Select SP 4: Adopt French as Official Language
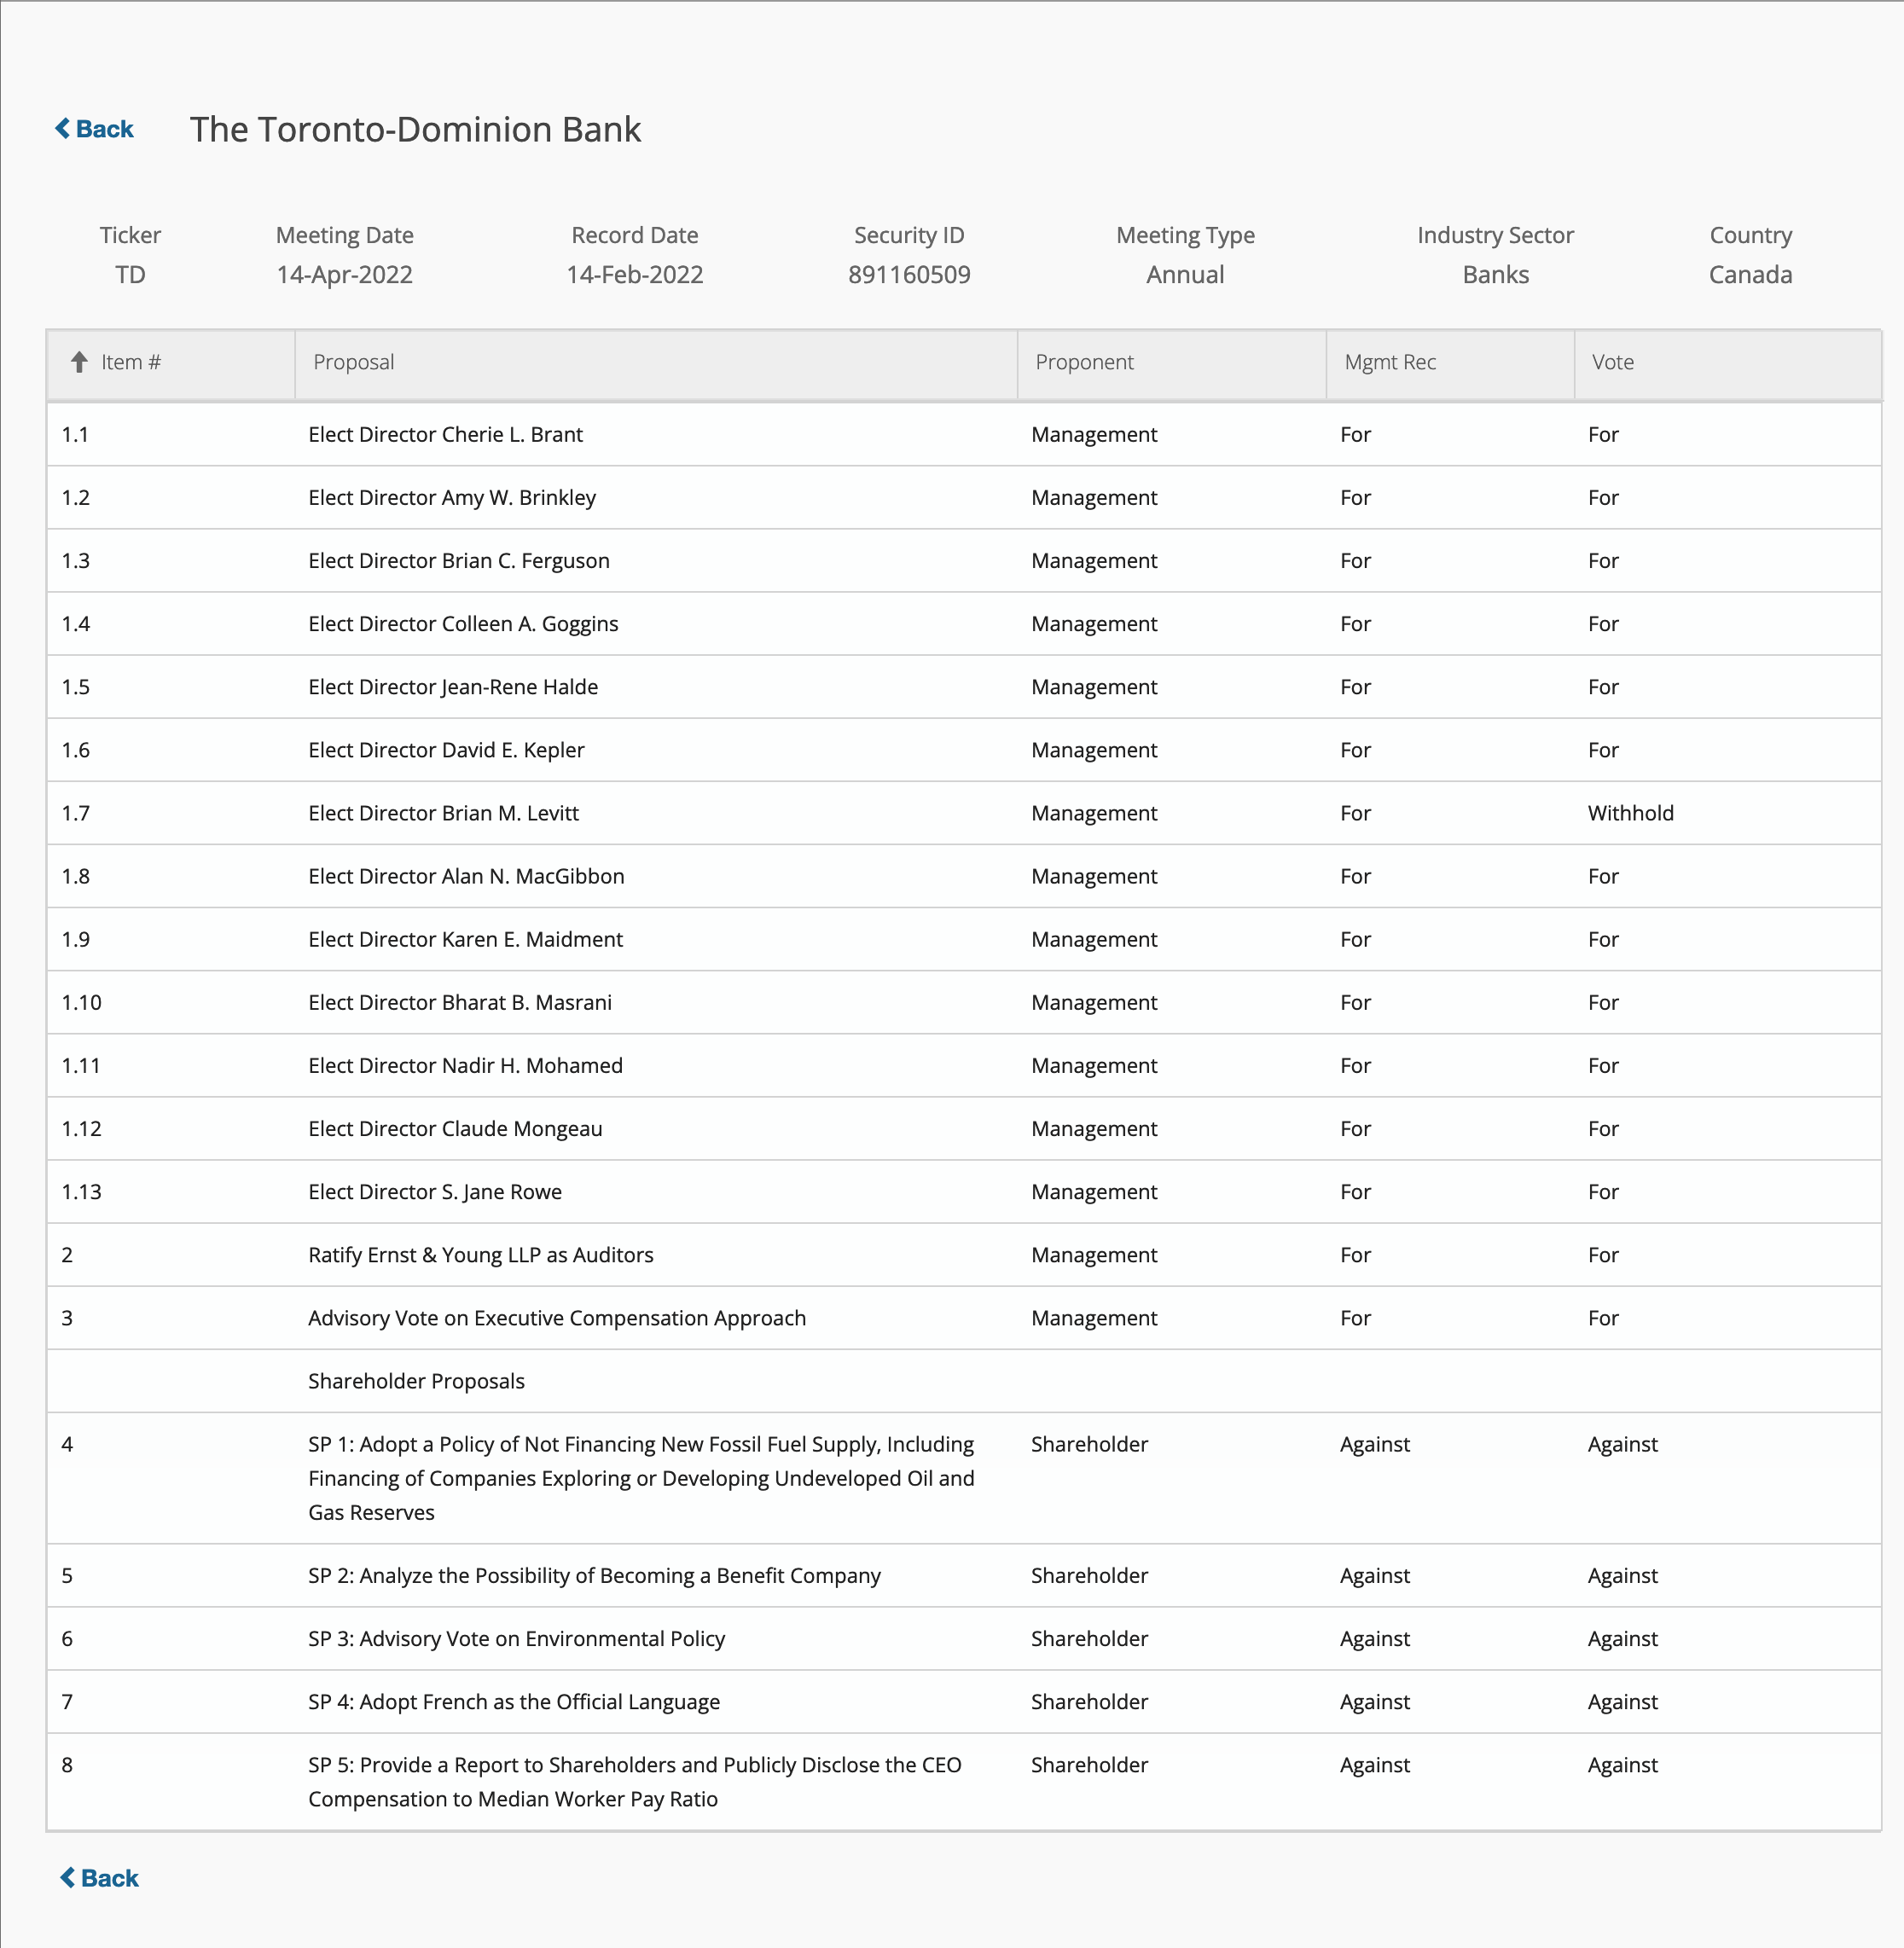The height and width of the screenshot is (1948, 1904). (x=513, y=1702)
